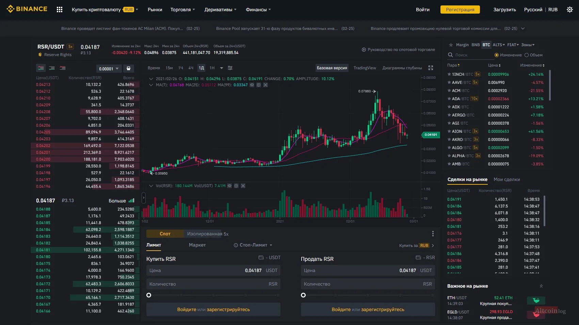Remove the MA indicator from chart
Image resolution: width=579 pixels, height=325 pixels.
[266, 85]
